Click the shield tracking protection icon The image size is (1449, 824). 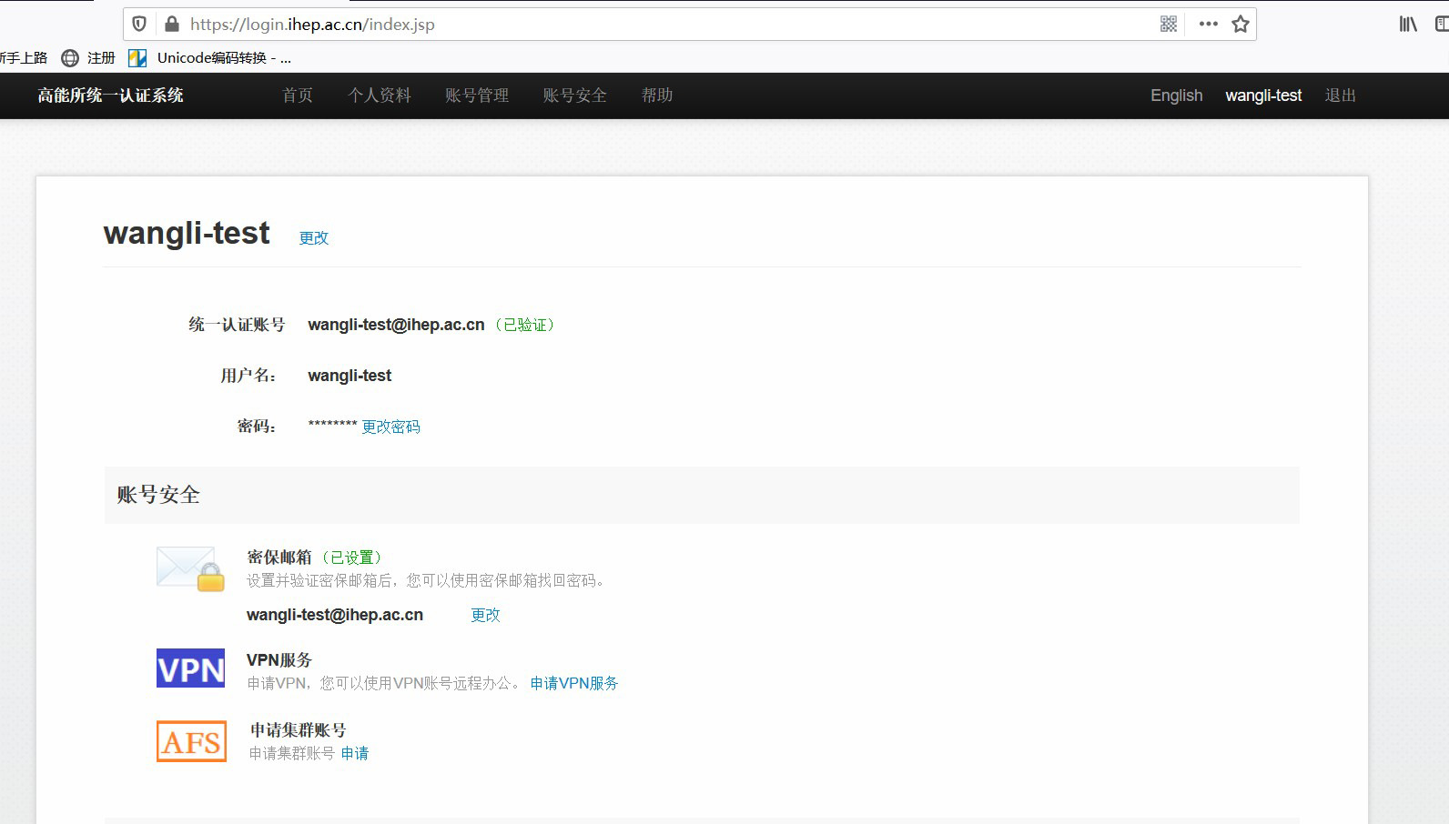[139, 24]
